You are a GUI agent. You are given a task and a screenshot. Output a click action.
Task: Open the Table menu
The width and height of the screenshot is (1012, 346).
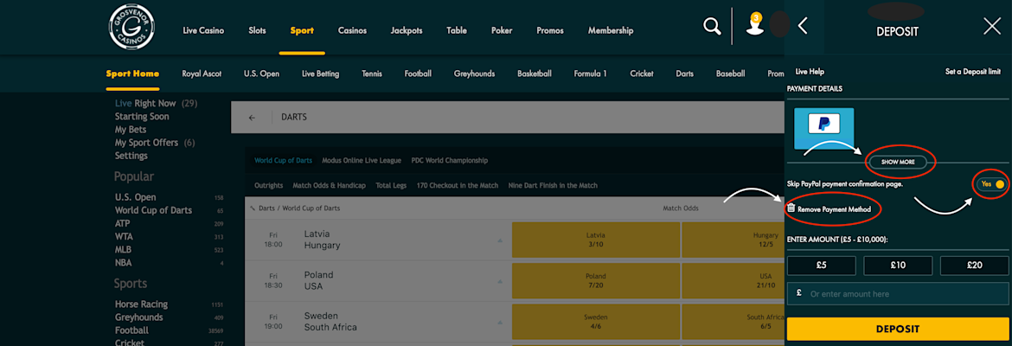tap(457, 30)
